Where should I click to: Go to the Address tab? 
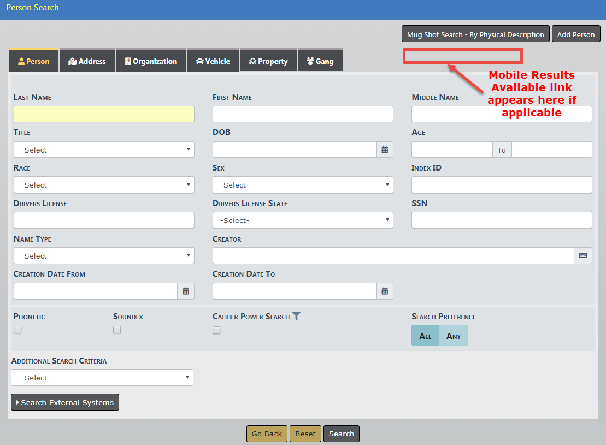click(87, 61)
